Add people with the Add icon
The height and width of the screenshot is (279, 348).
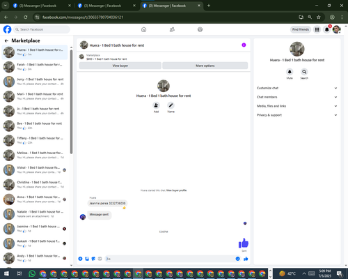[x=156, y=105]
